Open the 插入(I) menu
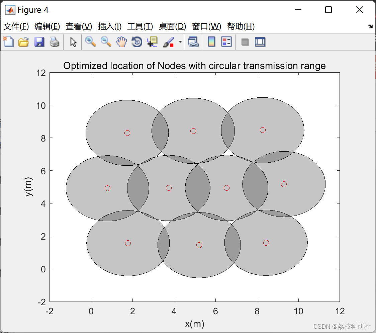Image resolution: width=376 pixels, height=333 pixels. (110, 26)
